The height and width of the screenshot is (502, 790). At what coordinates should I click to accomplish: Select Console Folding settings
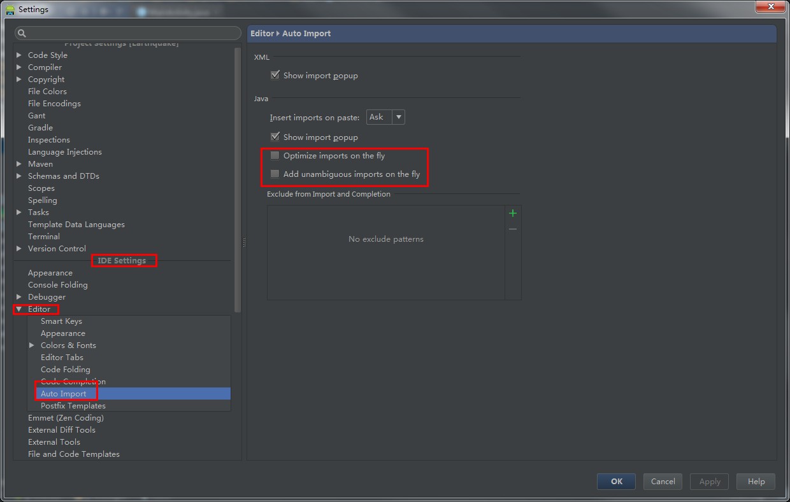(58, 285)
